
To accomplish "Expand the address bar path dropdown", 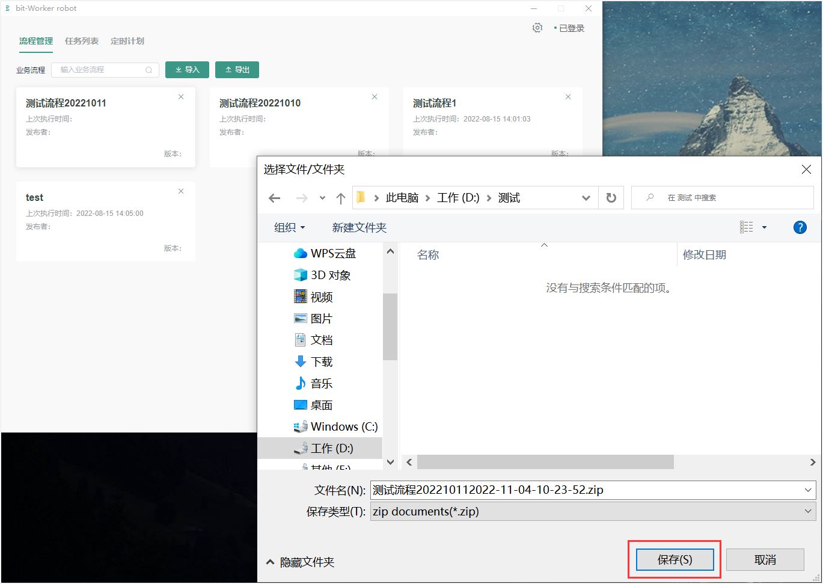I will 586,198.
